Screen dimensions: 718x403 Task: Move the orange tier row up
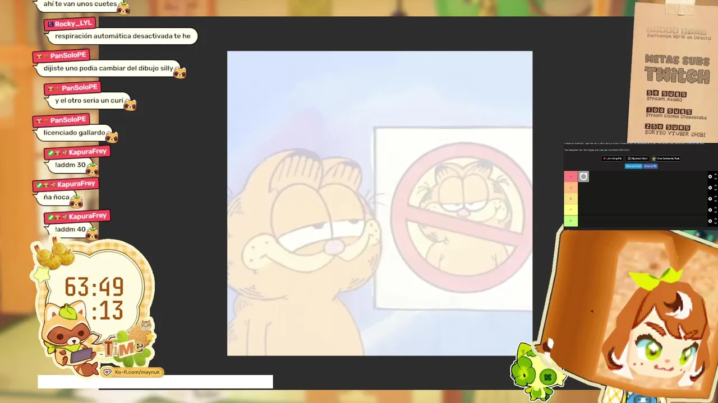tap(716, 185)
